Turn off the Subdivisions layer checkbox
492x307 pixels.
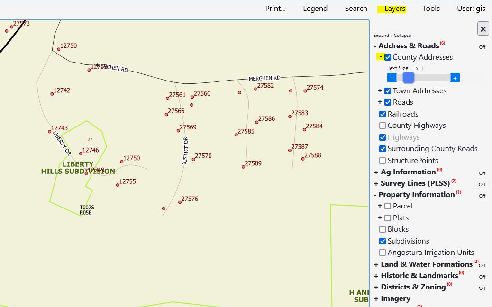tap(382, 241)
